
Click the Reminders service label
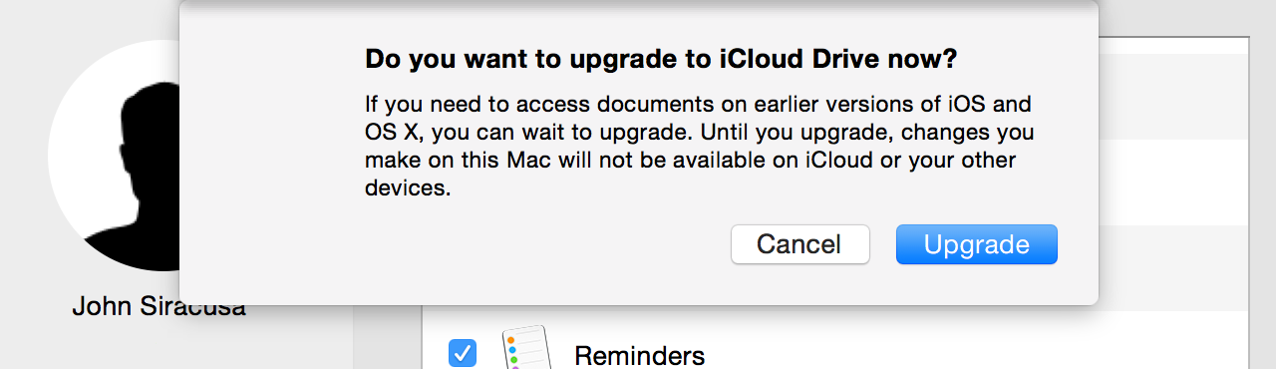click(x=639, y=356)
